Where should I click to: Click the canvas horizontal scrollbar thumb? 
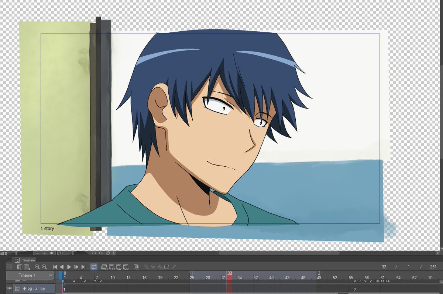click(279, 253)
